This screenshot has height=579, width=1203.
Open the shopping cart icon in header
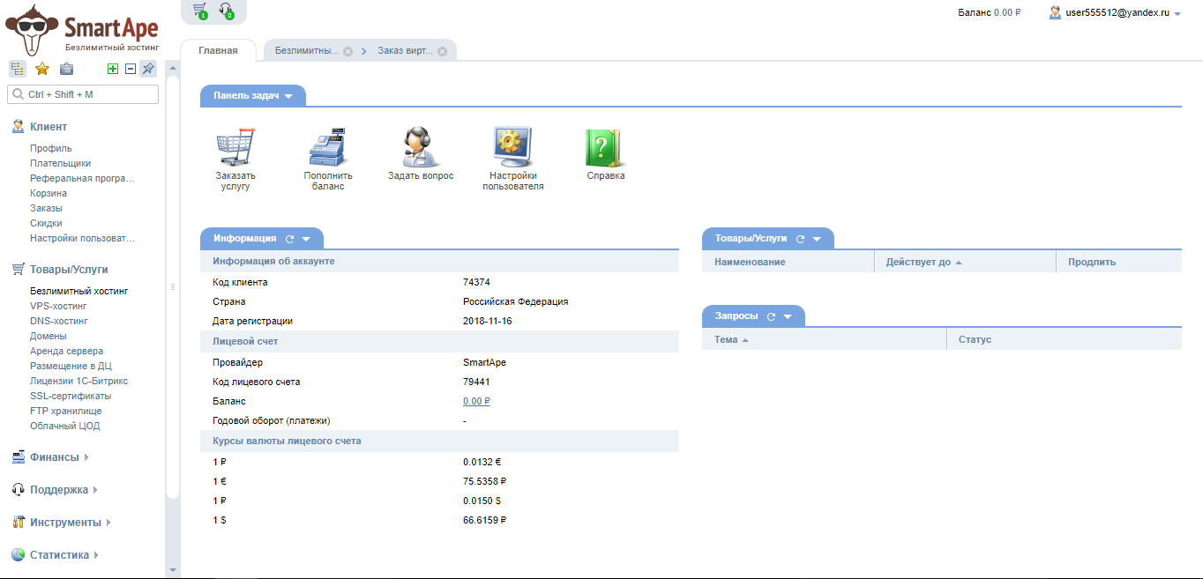click(199, 11)
